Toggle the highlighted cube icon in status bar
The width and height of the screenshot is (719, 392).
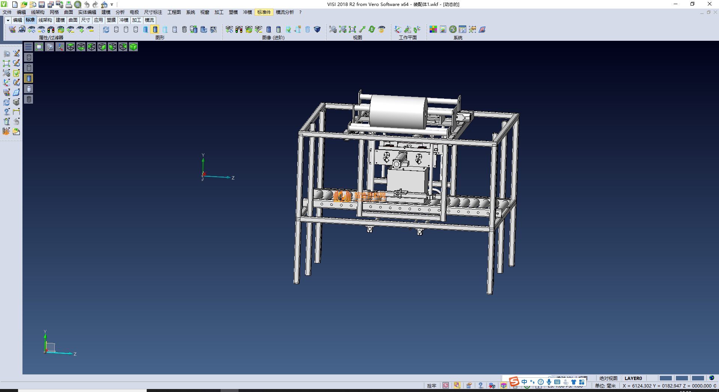click(x=504, y=386)
